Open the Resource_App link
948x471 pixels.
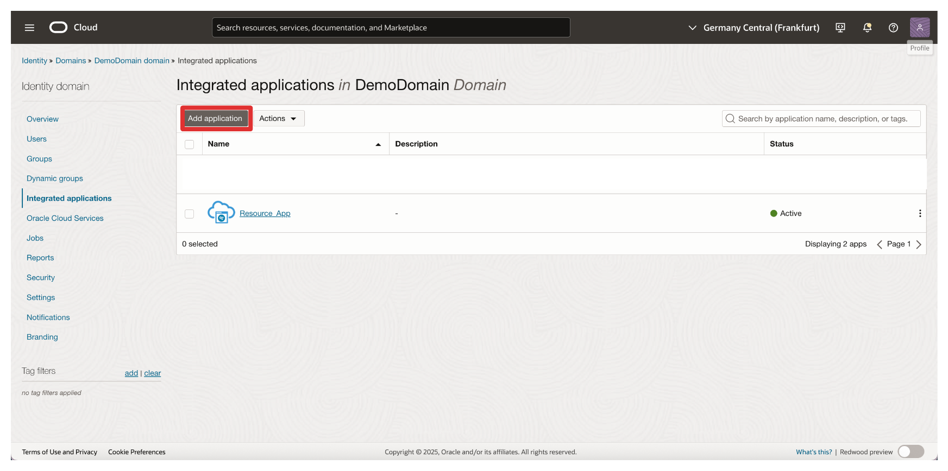265,213
